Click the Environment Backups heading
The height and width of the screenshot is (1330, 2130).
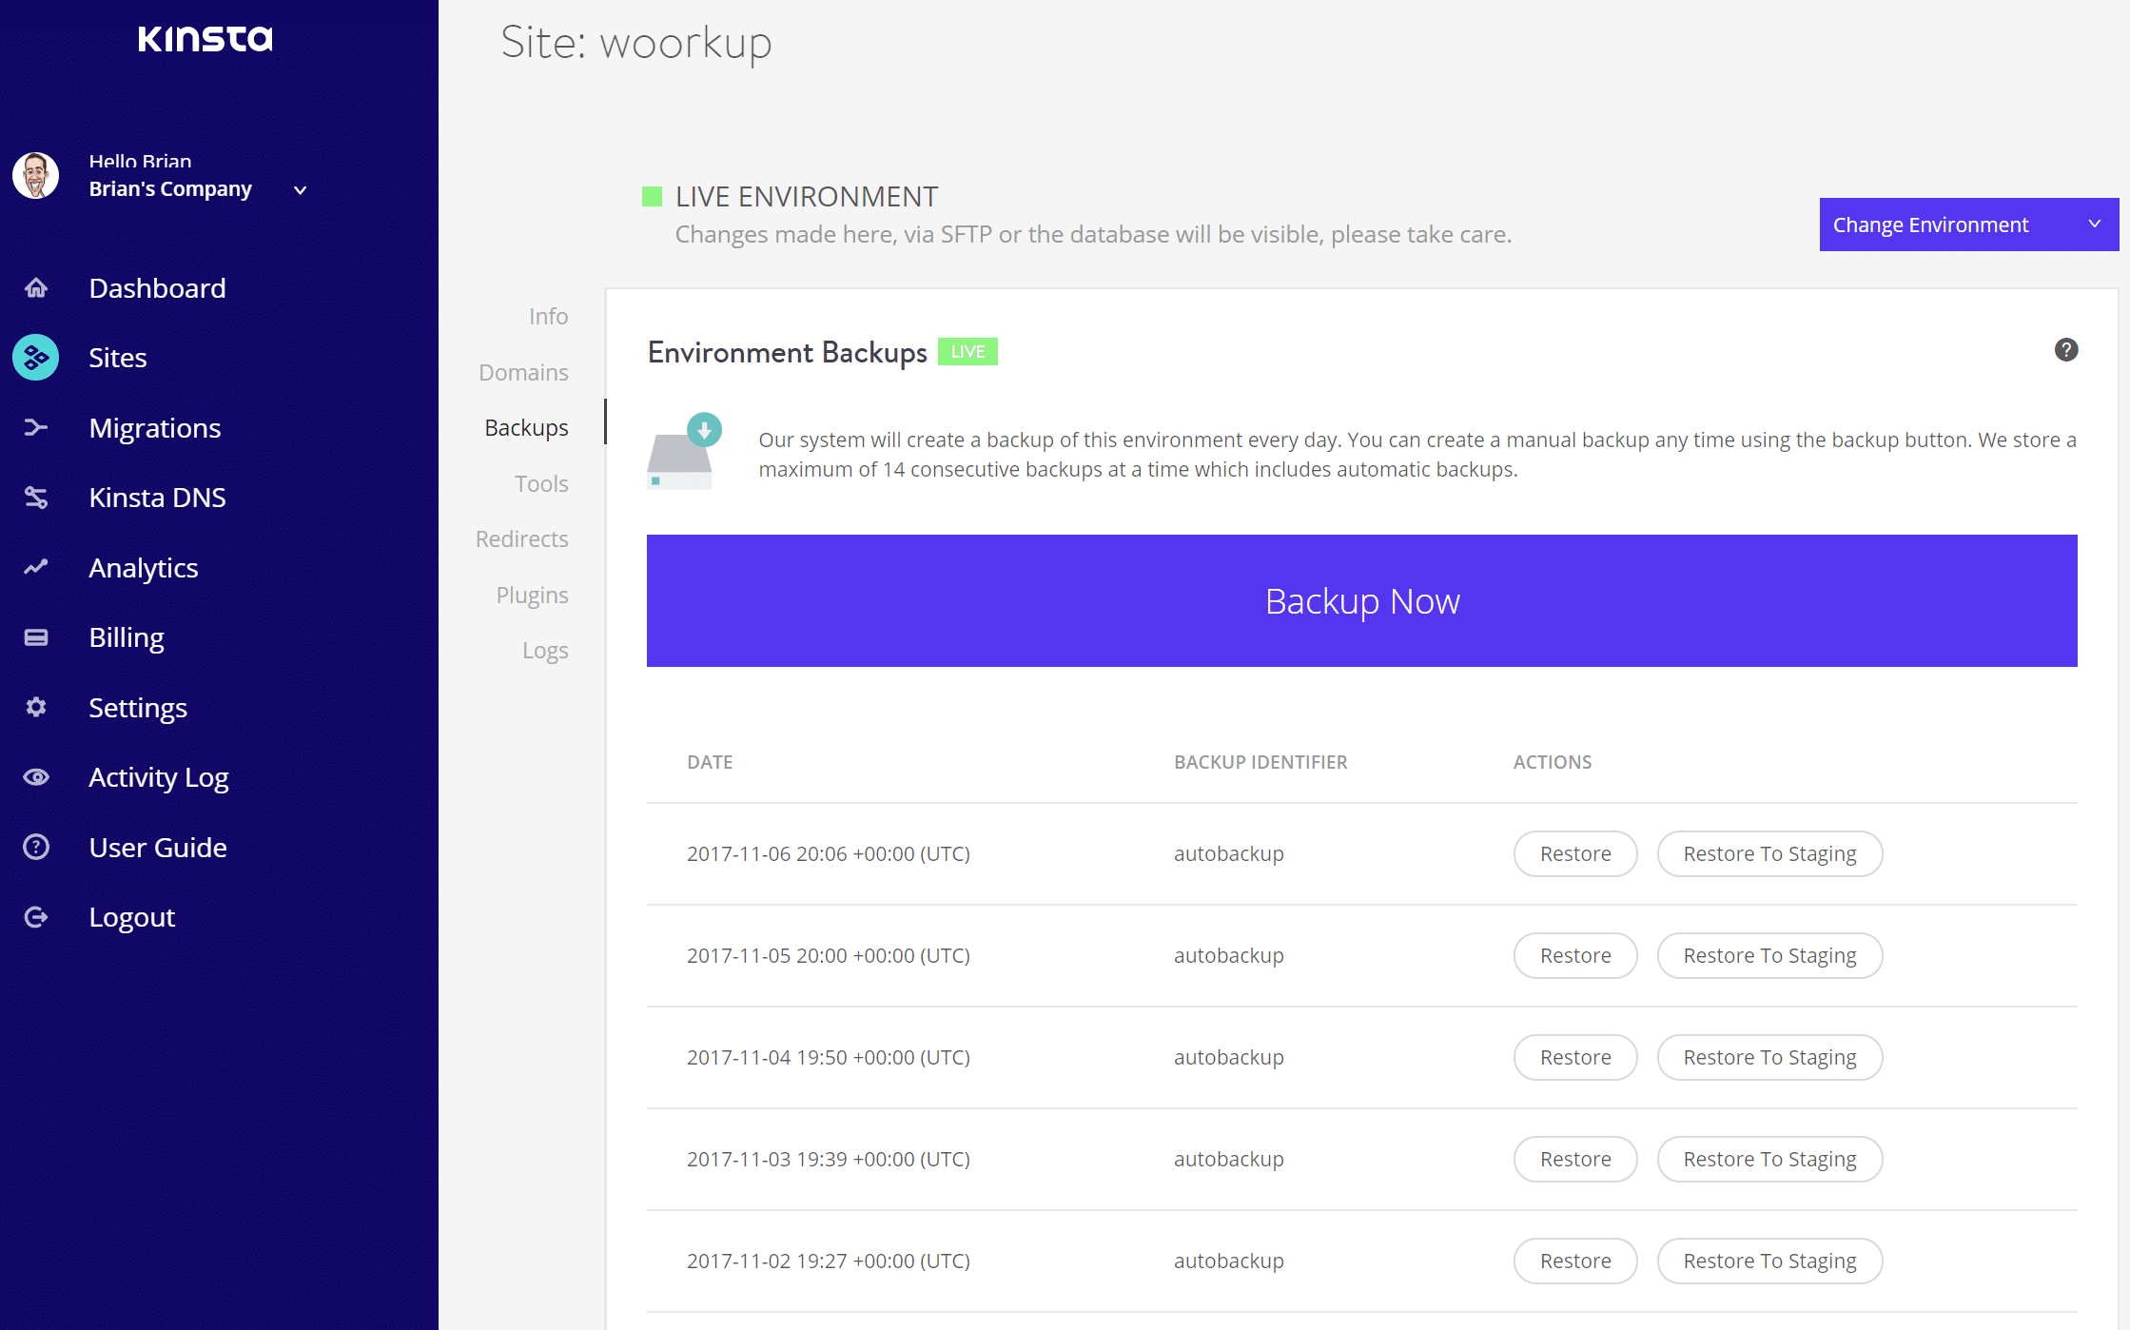coord(788,352)
